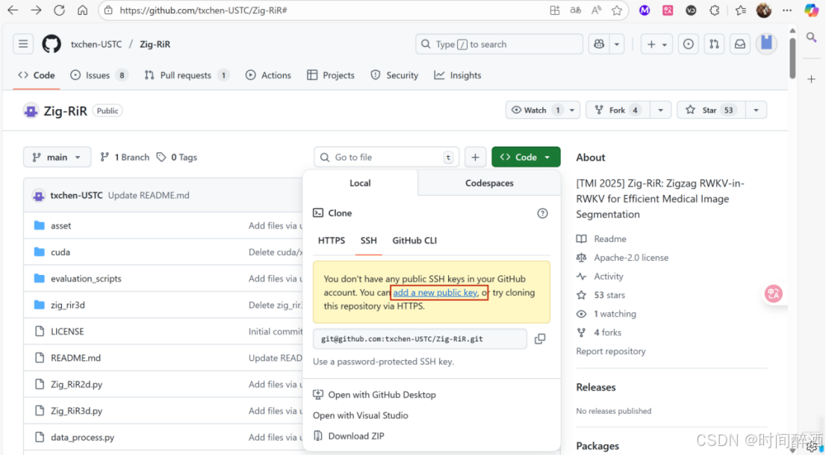
Task: Open GitHub hamburger navigation menu
Action: click(23, 44)
